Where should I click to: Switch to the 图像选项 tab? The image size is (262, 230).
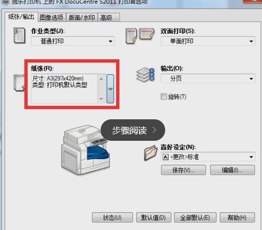pos(52,18)
